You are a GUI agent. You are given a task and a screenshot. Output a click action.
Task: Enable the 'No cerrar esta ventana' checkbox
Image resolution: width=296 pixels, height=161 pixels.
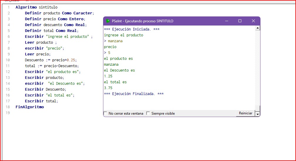point(105,113)
